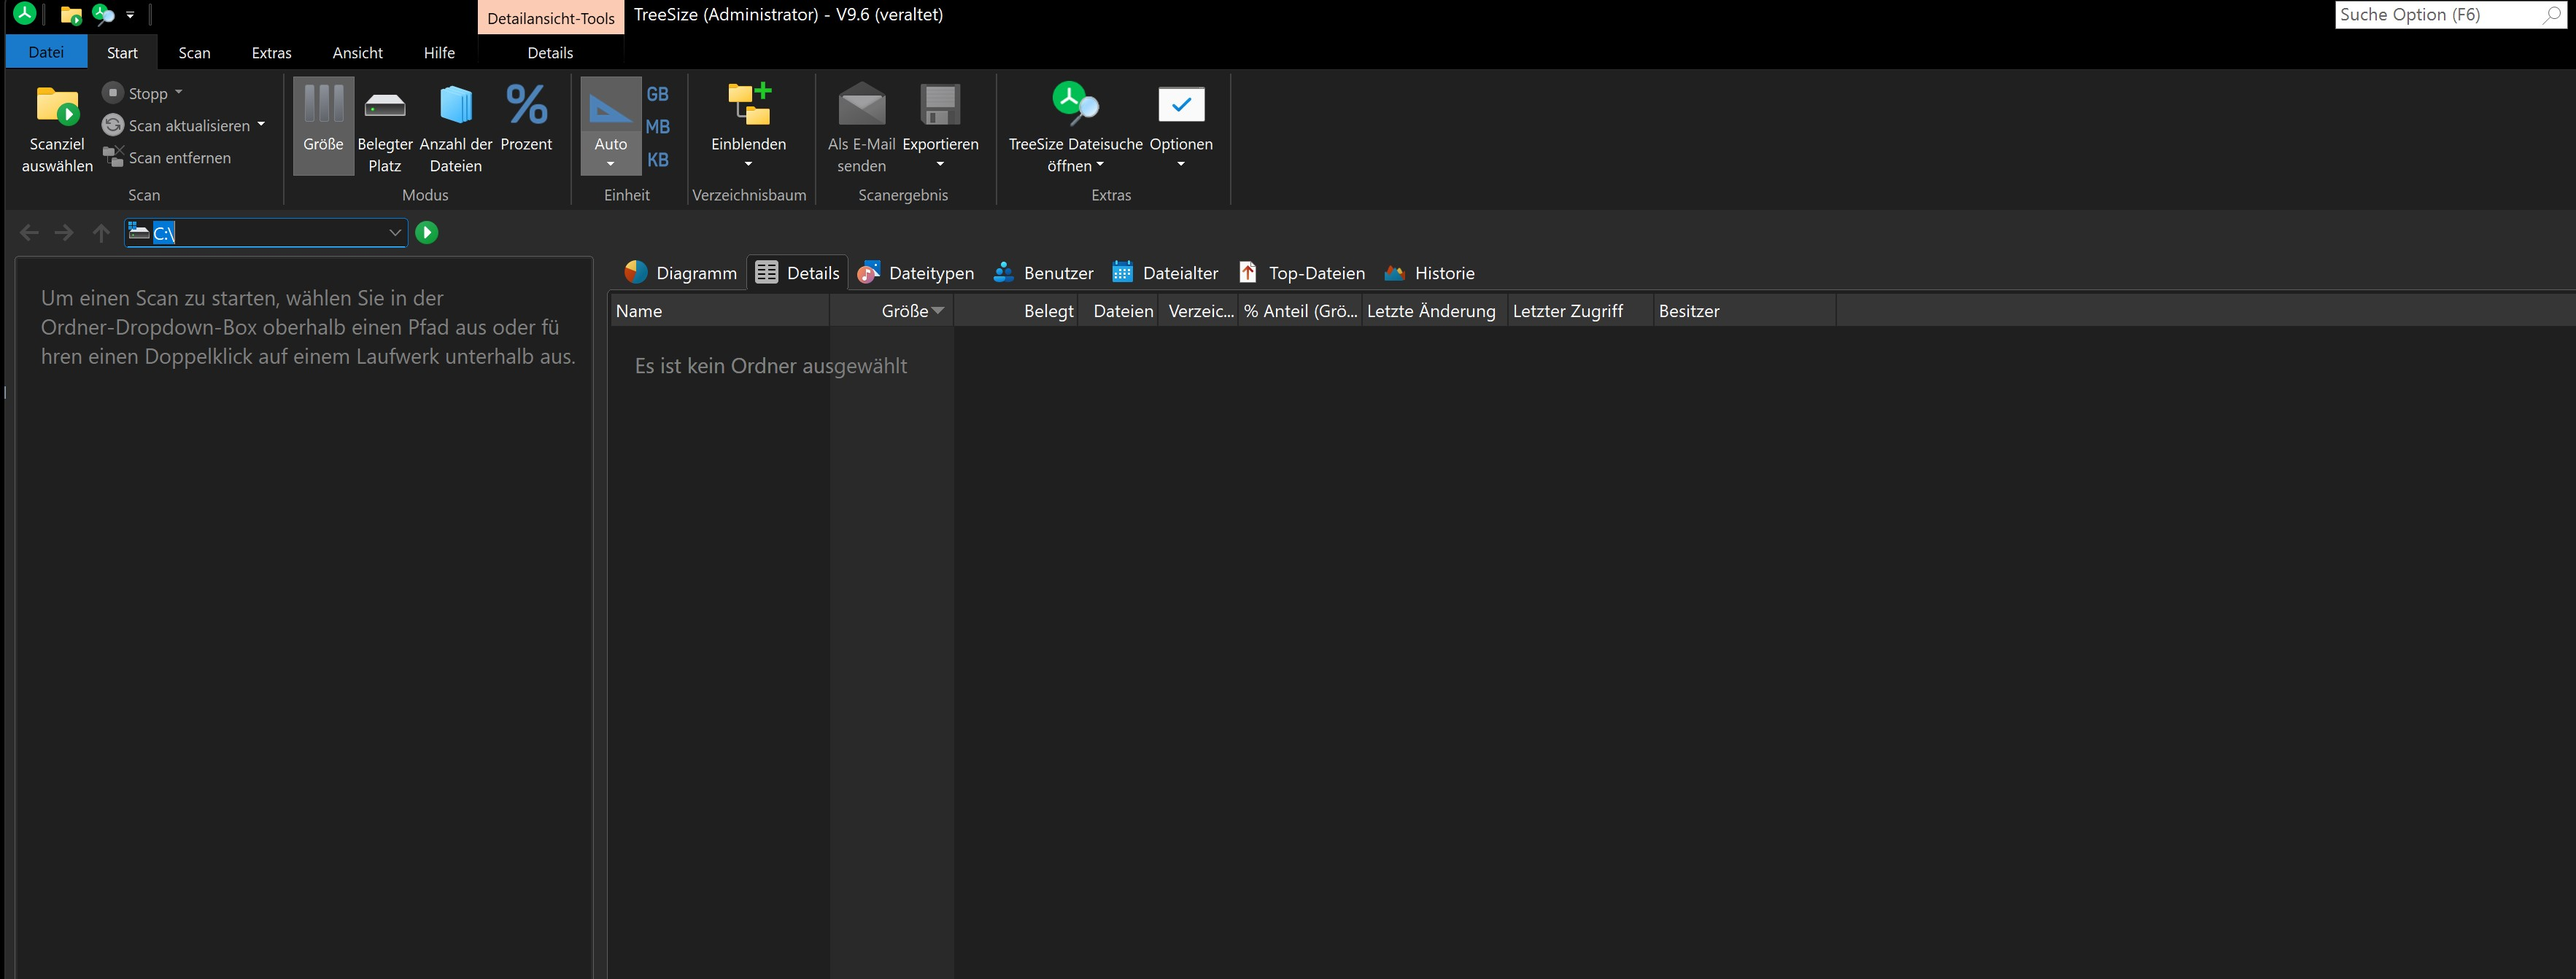2576x979 pixels.
Task: Sort by Verzeic... column header
Action: pos(1198,311)
